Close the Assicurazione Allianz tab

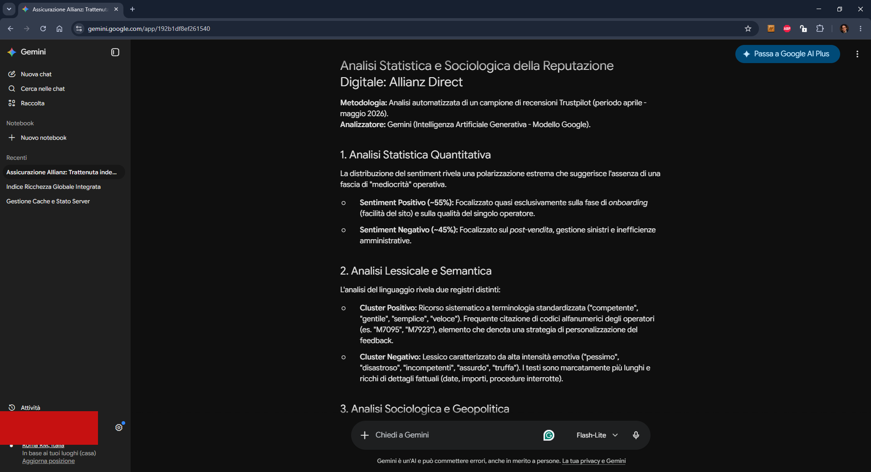pos(116,9)
